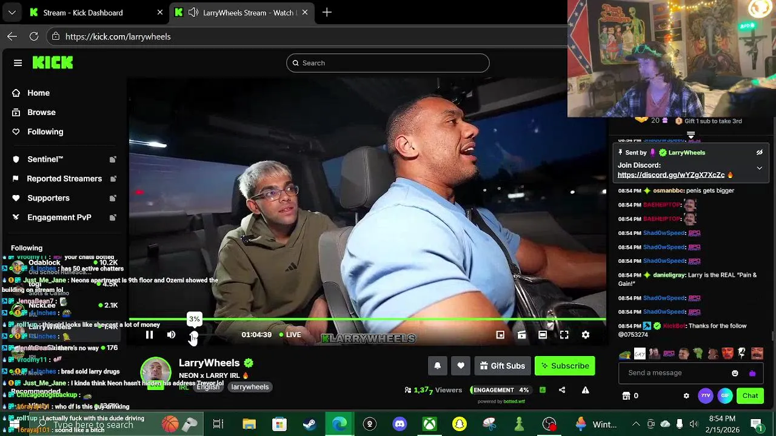Open the emoji picker in chat input
This screenshot has height=436, width=776.
click(x=735, y=373)
